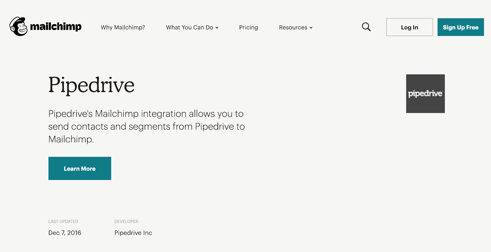Select the Dec 7, 2016 date text
Screen dimensions: 491x252
click(x=65, y=233)
